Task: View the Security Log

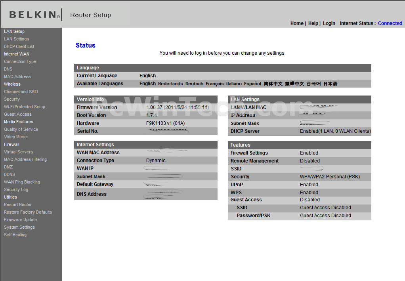Action: (x=16, y=189)
